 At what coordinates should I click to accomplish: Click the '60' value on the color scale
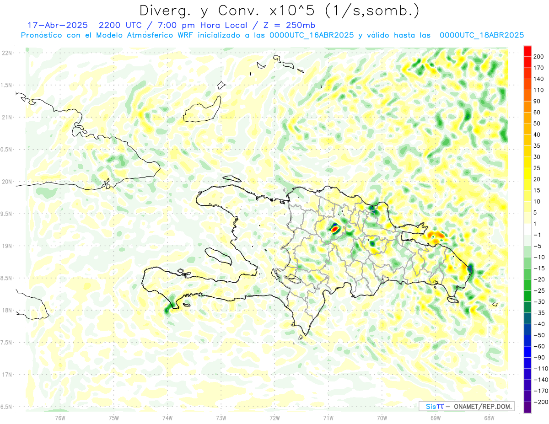[x=537, y=113]
